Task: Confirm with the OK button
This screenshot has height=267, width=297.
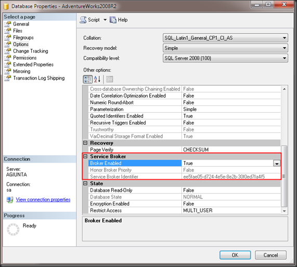Action: [235, 255]
